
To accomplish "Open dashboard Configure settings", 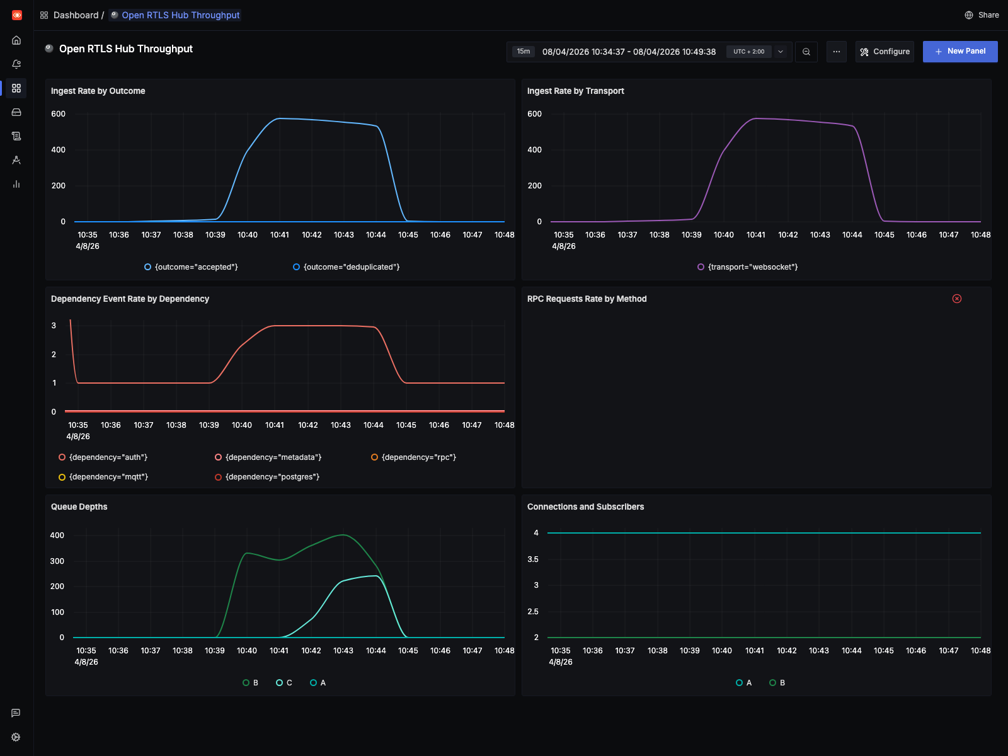I will [885, 52].
